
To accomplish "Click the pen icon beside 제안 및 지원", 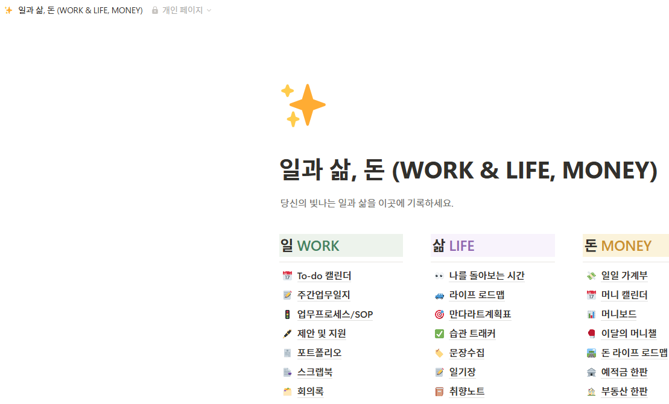I will click(287, 333).
